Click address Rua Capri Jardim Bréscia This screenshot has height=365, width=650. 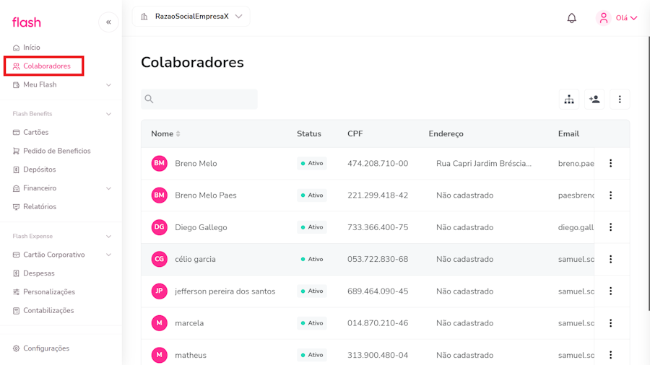[x=484, y=164]
